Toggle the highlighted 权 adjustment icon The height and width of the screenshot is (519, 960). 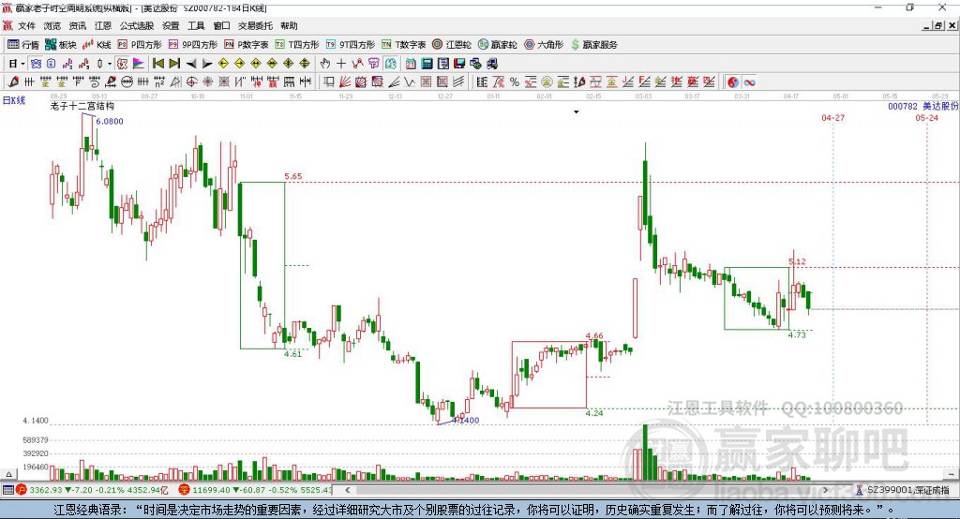coord(122,64)
